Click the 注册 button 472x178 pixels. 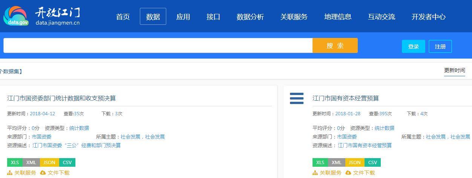tap(440, 47)
